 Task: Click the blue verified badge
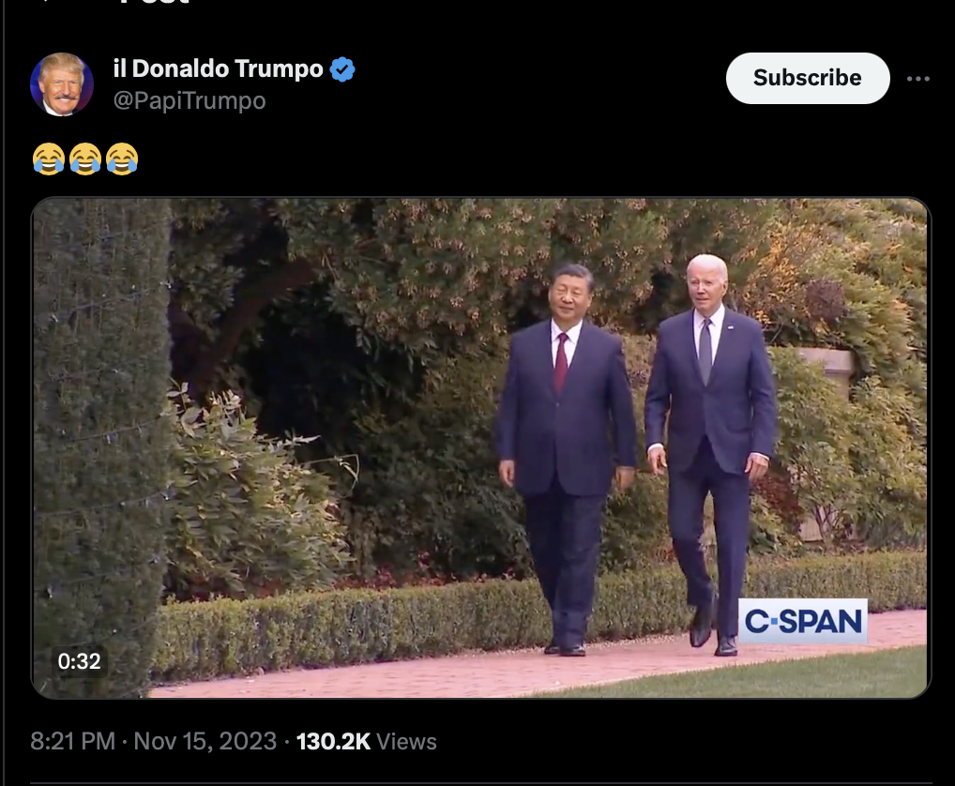click(342, 68)
